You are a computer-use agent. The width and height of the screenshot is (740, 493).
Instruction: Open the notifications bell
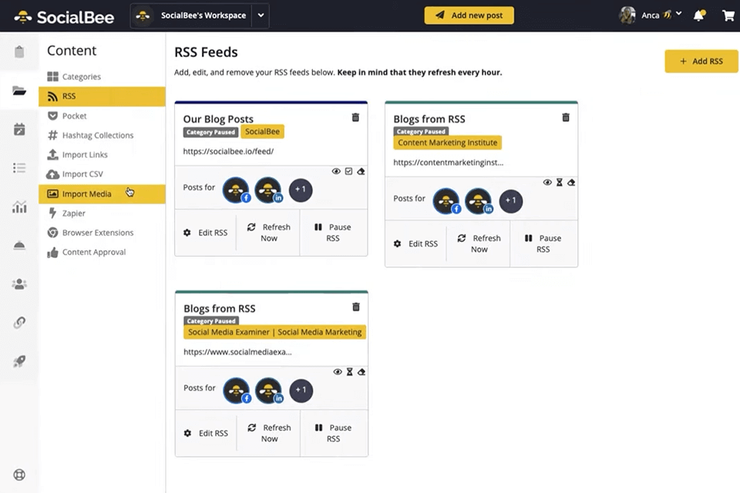699,15
